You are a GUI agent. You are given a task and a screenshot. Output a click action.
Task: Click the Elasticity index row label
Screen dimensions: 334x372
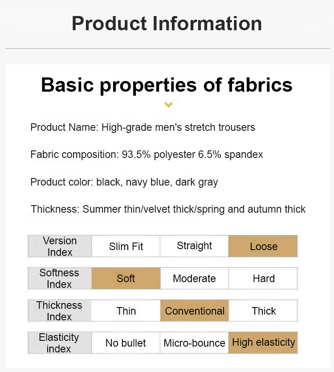pyautogui.click(x=59, y=343)
